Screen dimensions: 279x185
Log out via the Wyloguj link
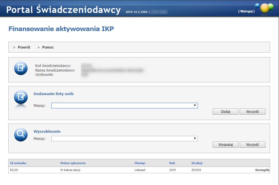246,11
